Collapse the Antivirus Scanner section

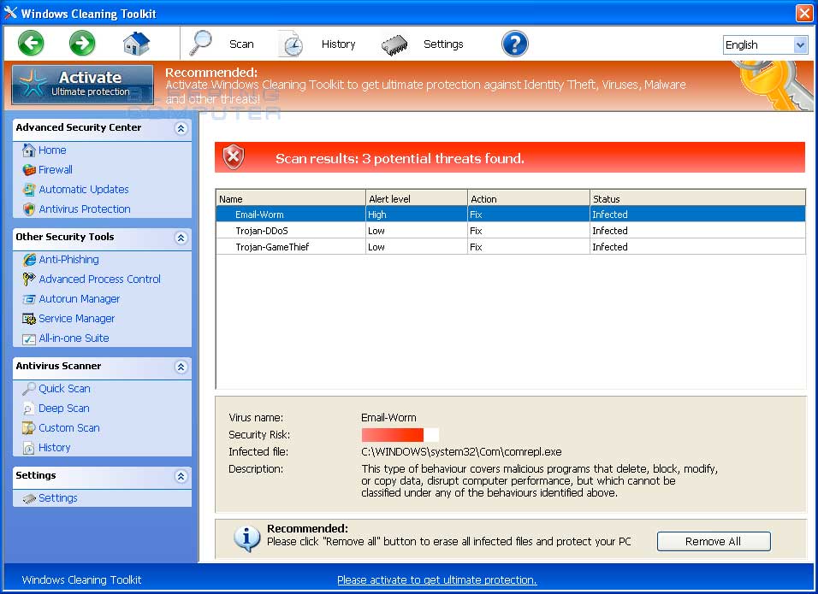coord(180,367)
